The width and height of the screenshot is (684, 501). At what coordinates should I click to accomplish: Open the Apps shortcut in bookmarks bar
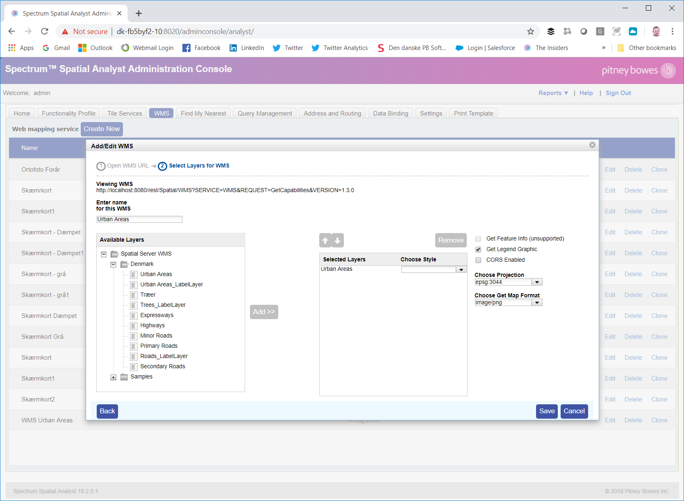point(21,48)
